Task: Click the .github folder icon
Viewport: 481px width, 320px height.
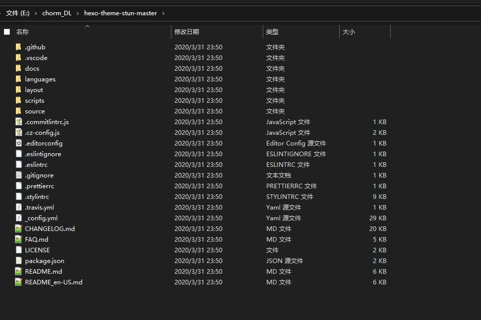Action: point(19,47)
